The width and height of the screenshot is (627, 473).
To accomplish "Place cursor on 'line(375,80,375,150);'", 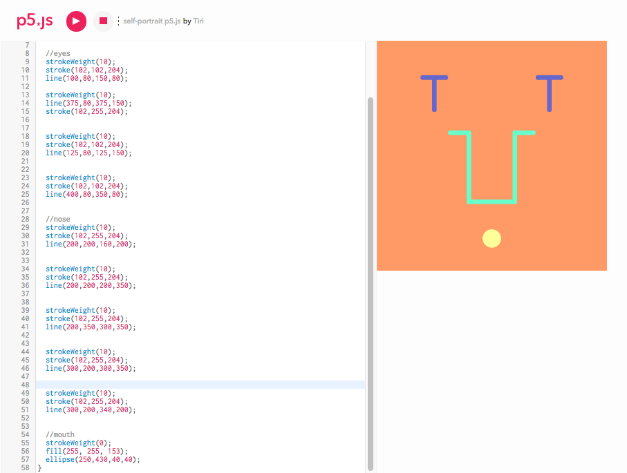I will click(88, 103).
